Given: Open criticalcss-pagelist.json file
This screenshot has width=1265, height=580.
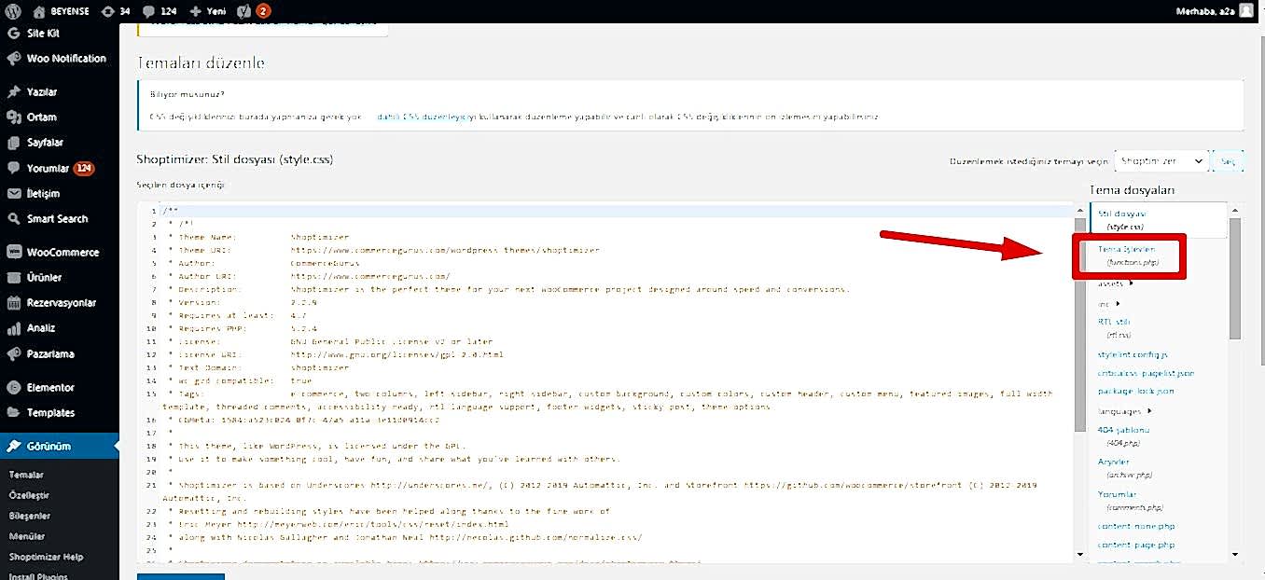Looking at the screenshot, I should click(x=1146, y=373).
